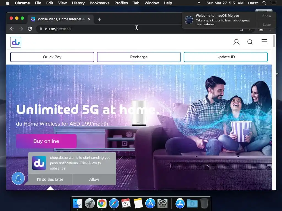Open the Notes app in the dock
This screenshot has height=211, width=282.
tap(138, 203)
